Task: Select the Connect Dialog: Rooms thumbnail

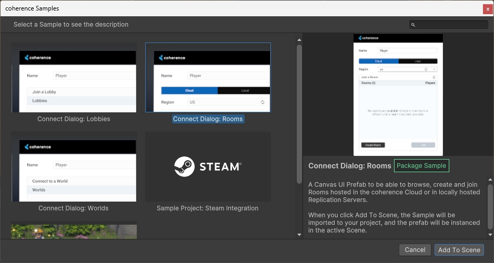Action: tap(208, 78)
